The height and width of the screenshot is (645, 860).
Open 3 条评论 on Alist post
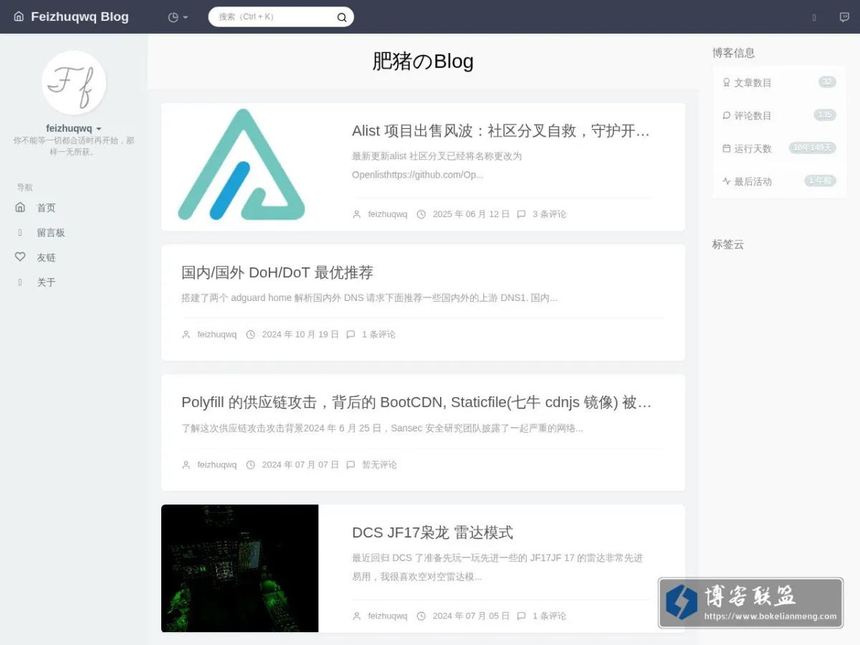click(549, 214)
